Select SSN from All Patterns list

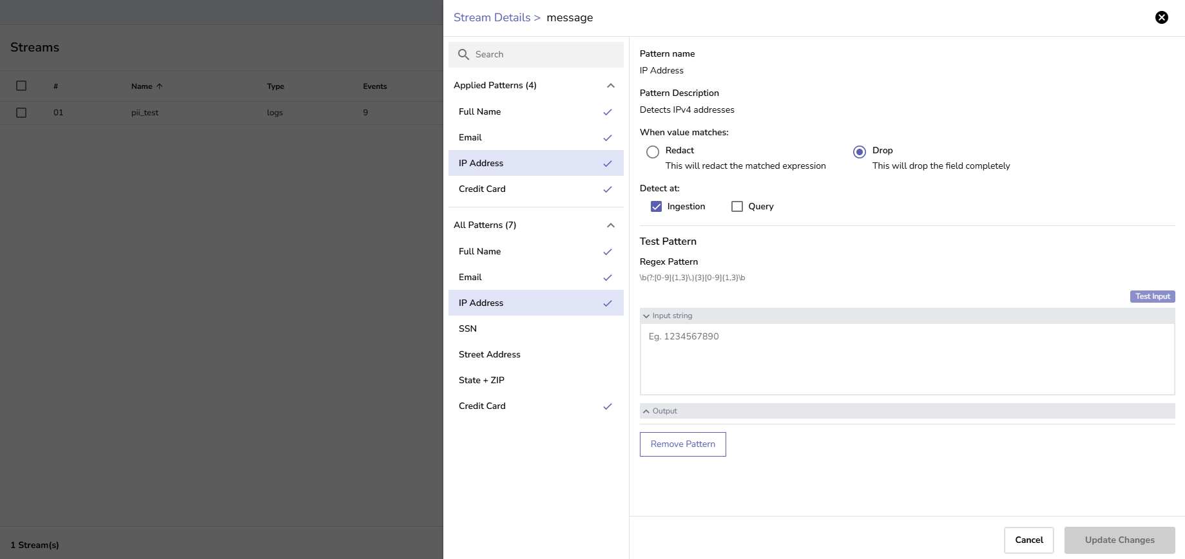tap(468, 328)
